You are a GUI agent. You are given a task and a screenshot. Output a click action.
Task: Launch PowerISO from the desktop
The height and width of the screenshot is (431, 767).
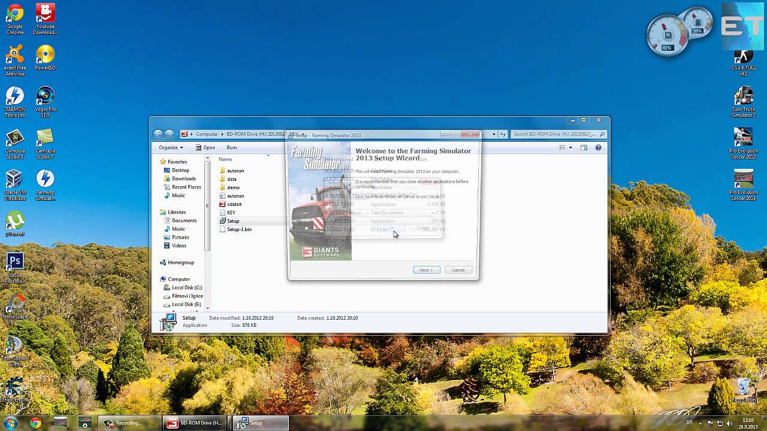pyautogui.click(x=45, y=57)
